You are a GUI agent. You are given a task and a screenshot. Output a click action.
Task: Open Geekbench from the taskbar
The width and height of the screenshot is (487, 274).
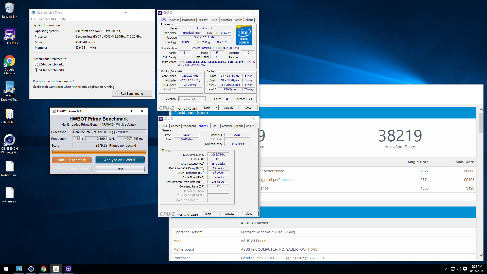click(19, 269)
